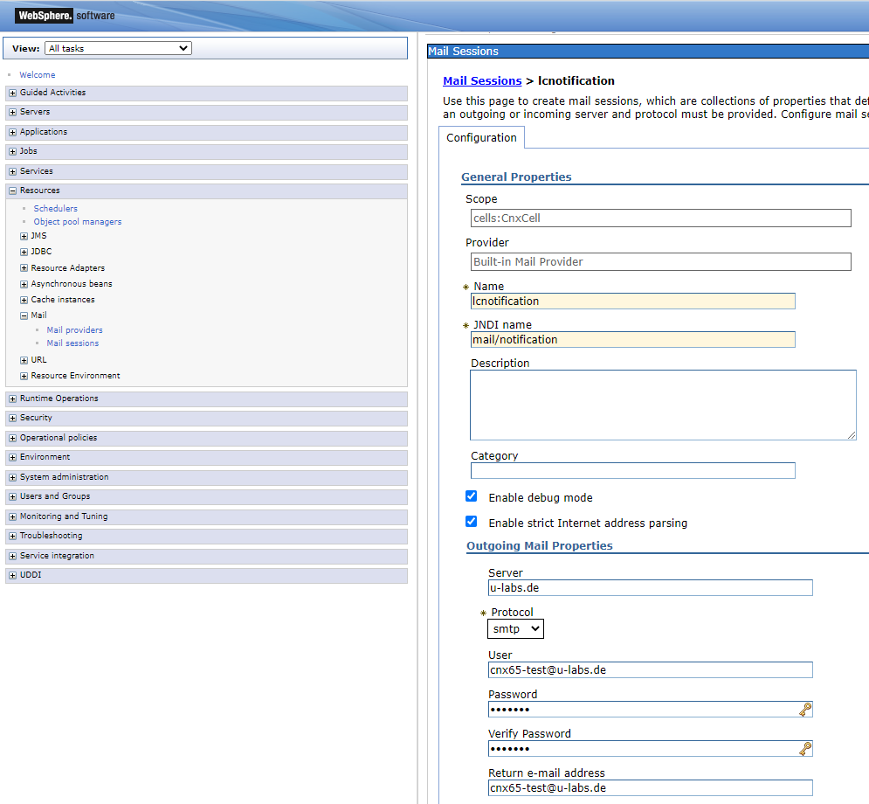Toggle Enable debug mode checkbox
This screenshot has width=869, height=804.
click(471, 496)
